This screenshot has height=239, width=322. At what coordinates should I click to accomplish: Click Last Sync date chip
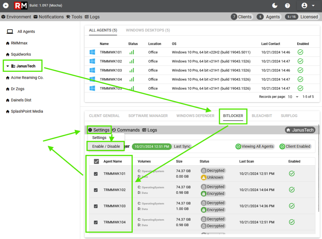pyautogui.click(x=152, y=146)
